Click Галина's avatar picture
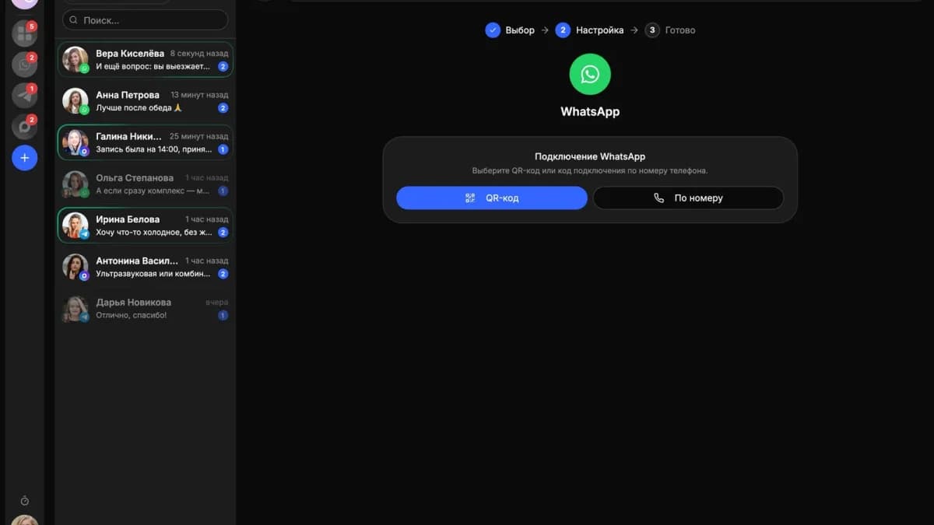Screen dimensions: 934x525 click(x=75, y=142)
